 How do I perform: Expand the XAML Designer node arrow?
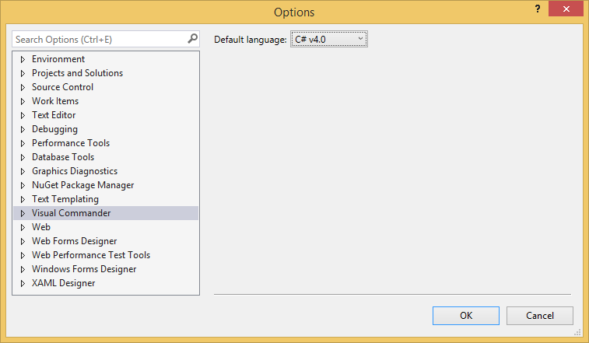click(x=23, y=283)
